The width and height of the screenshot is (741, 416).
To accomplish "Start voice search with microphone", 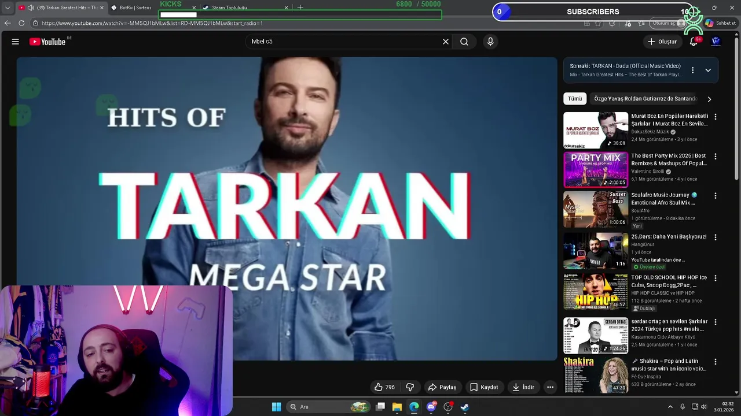I will click(x=490, y=42).
